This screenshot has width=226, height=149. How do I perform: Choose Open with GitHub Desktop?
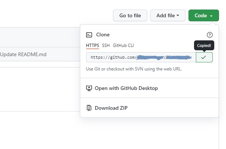click(x=149, y=88)
